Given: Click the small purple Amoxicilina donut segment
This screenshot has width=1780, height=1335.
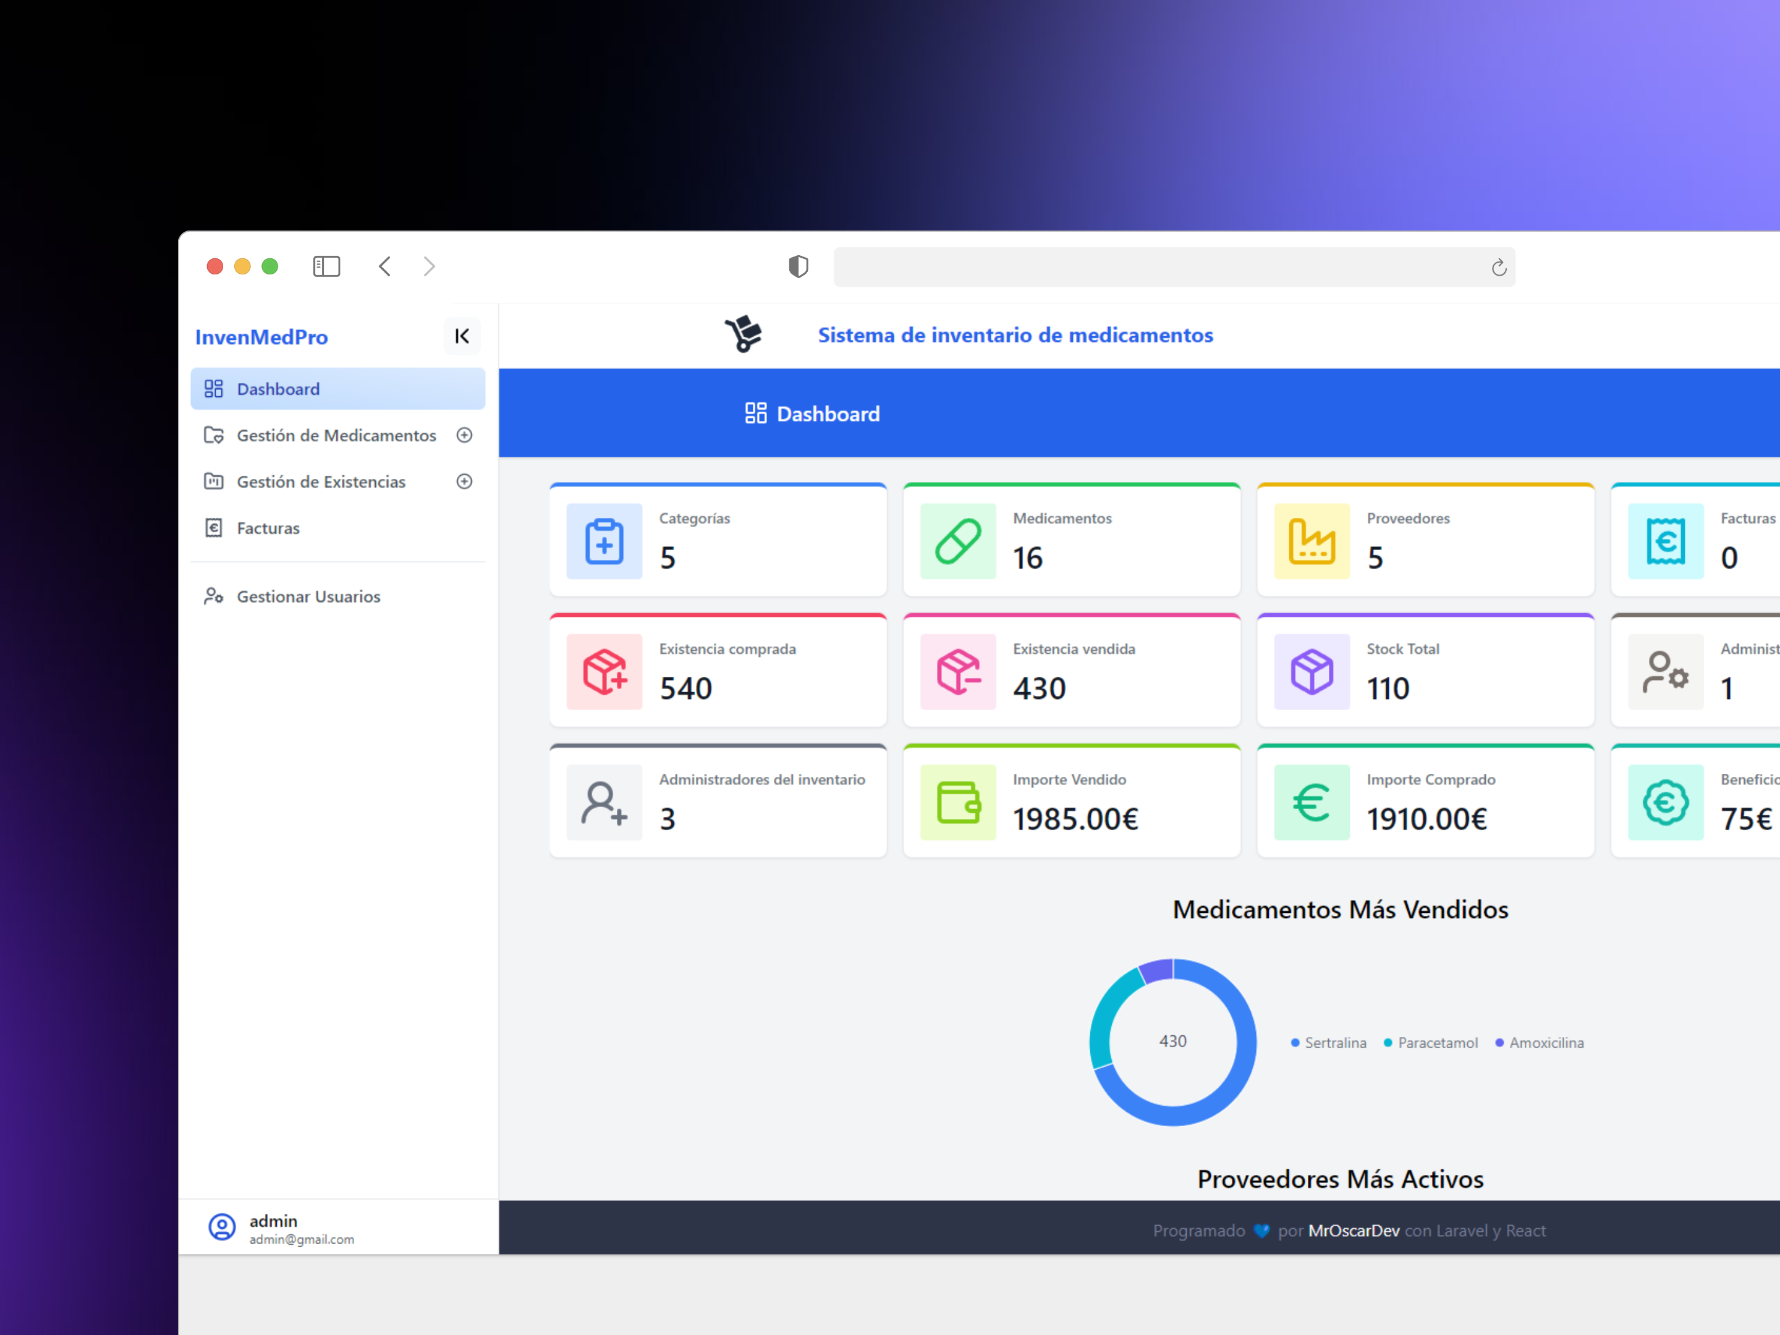Looking at the screenshot, I should [x=1159, y=972].
